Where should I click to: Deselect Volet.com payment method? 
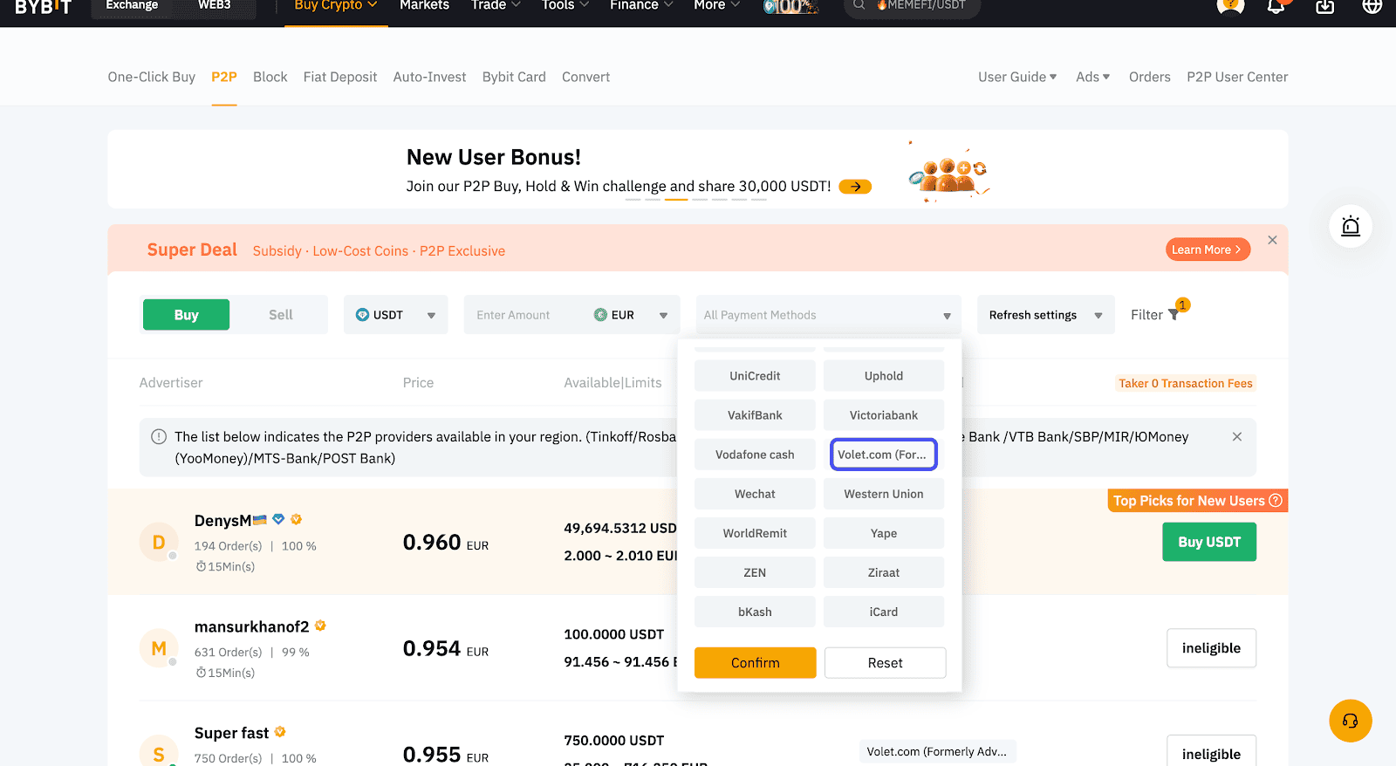(884, 455)
